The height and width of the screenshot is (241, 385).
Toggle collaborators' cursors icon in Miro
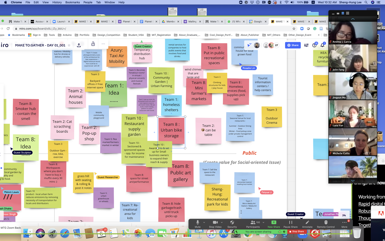(249, 45)
